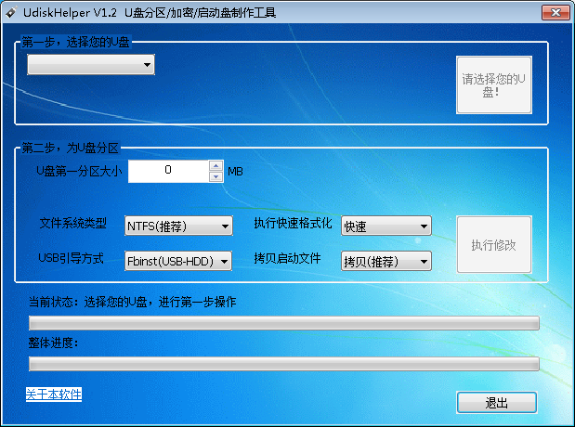Click the UdiskHelper USB icon in title bar
The width and height of the screenshot is (575, 427).
tap(11, 12)
